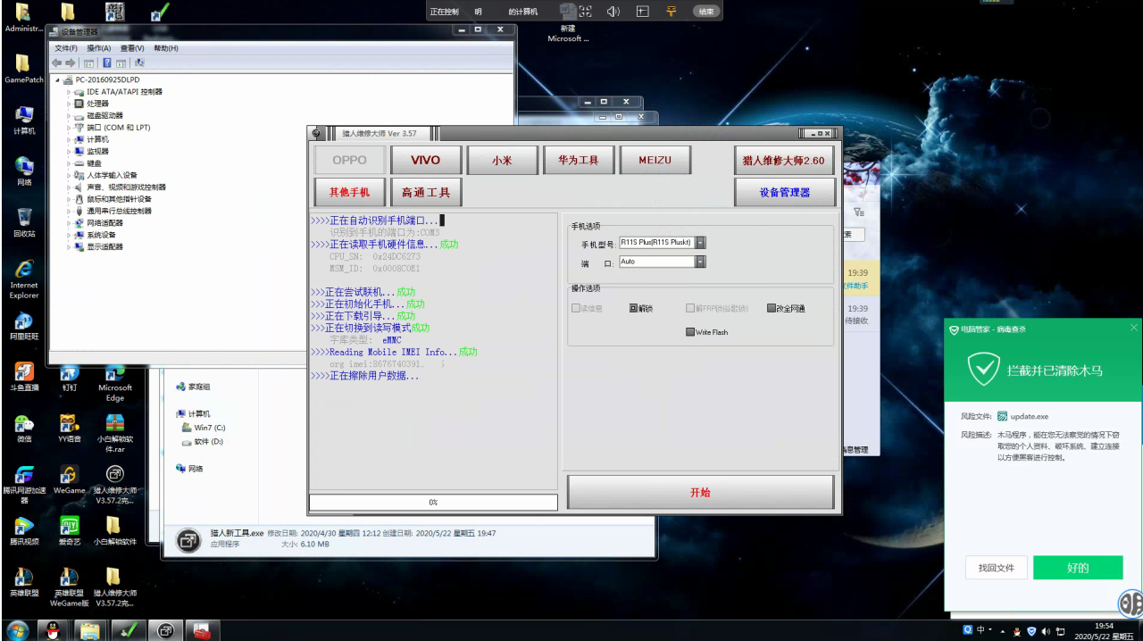Click the 结束 button on remote control bar
Image resolution: width=1143 pixels, height=641 pixels.
click(x=705, y=12)
